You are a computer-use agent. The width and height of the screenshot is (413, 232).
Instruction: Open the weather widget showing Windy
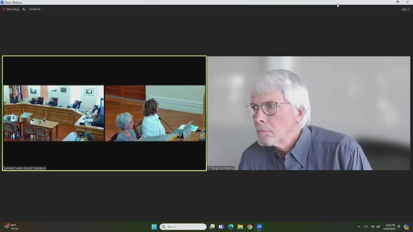(x=12, y=227)
